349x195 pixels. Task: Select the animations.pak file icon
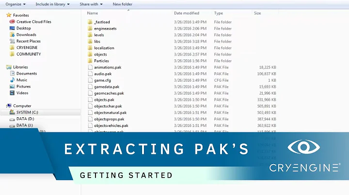point(90,68)
